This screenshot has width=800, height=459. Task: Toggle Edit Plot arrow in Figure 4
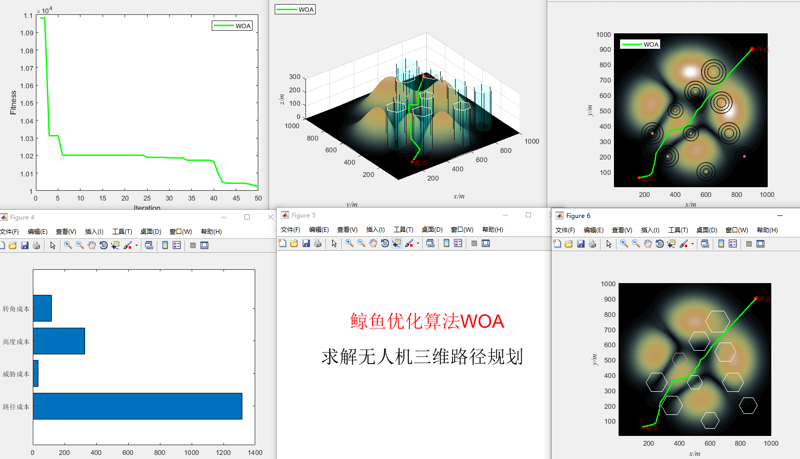tap(53, 246)
